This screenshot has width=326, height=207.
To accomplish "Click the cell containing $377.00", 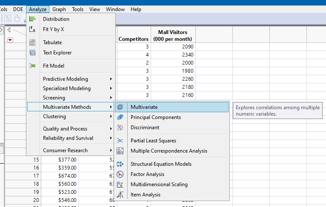I will click(60, 160).
